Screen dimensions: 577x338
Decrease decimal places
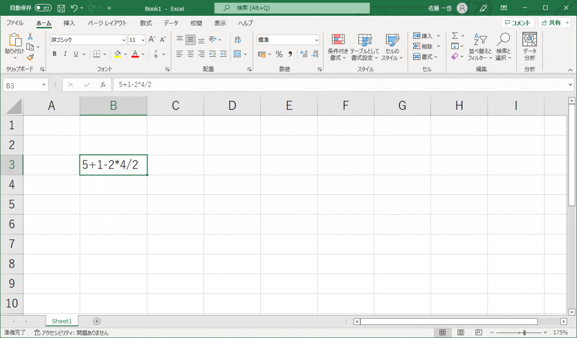point(315,55)
